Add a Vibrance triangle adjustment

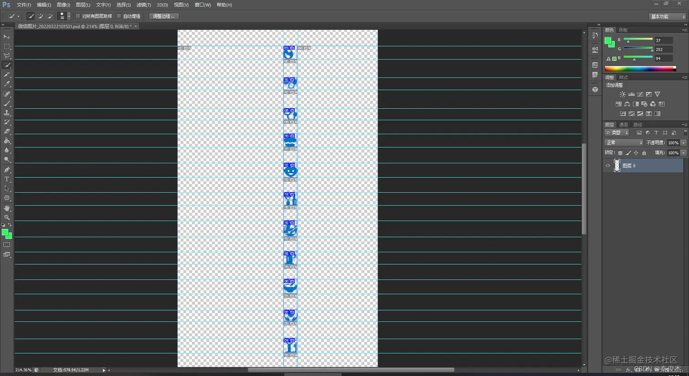click(657, 94)
